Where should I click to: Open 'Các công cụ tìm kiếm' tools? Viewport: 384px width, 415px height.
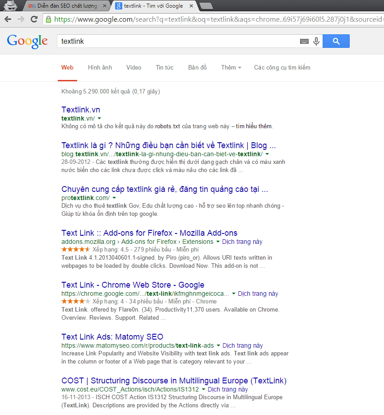282,67
